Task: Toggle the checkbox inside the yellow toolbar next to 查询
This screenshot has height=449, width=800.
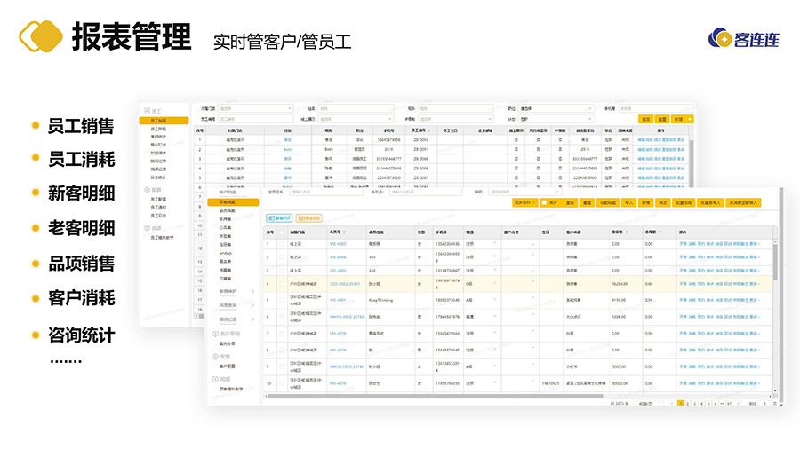Action: (544, 202)
